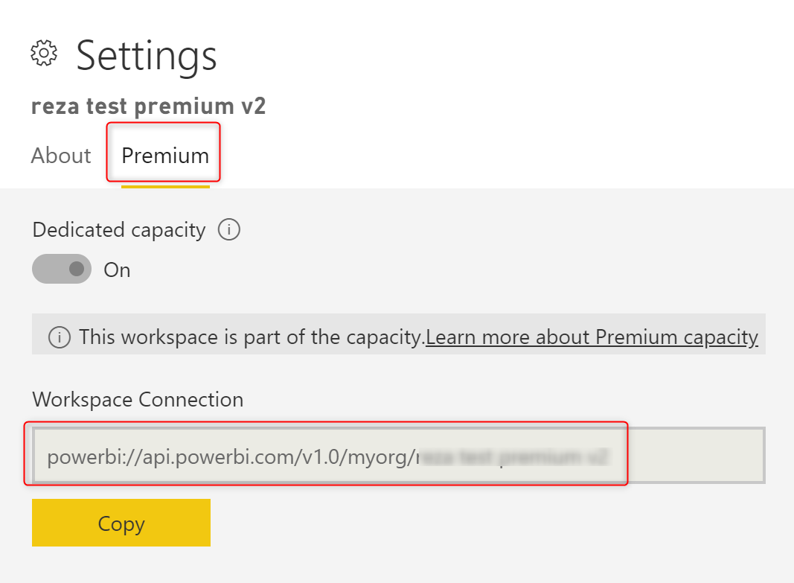Click the empty right end of the connection field
This screenshot has width=794, height=583.
[692, 455]
